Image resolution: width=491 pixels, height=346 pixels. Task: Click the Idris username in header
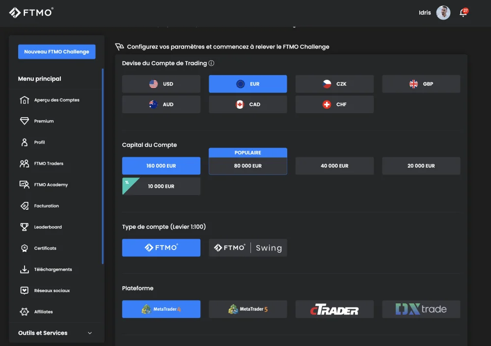click(x=425, y=13)
